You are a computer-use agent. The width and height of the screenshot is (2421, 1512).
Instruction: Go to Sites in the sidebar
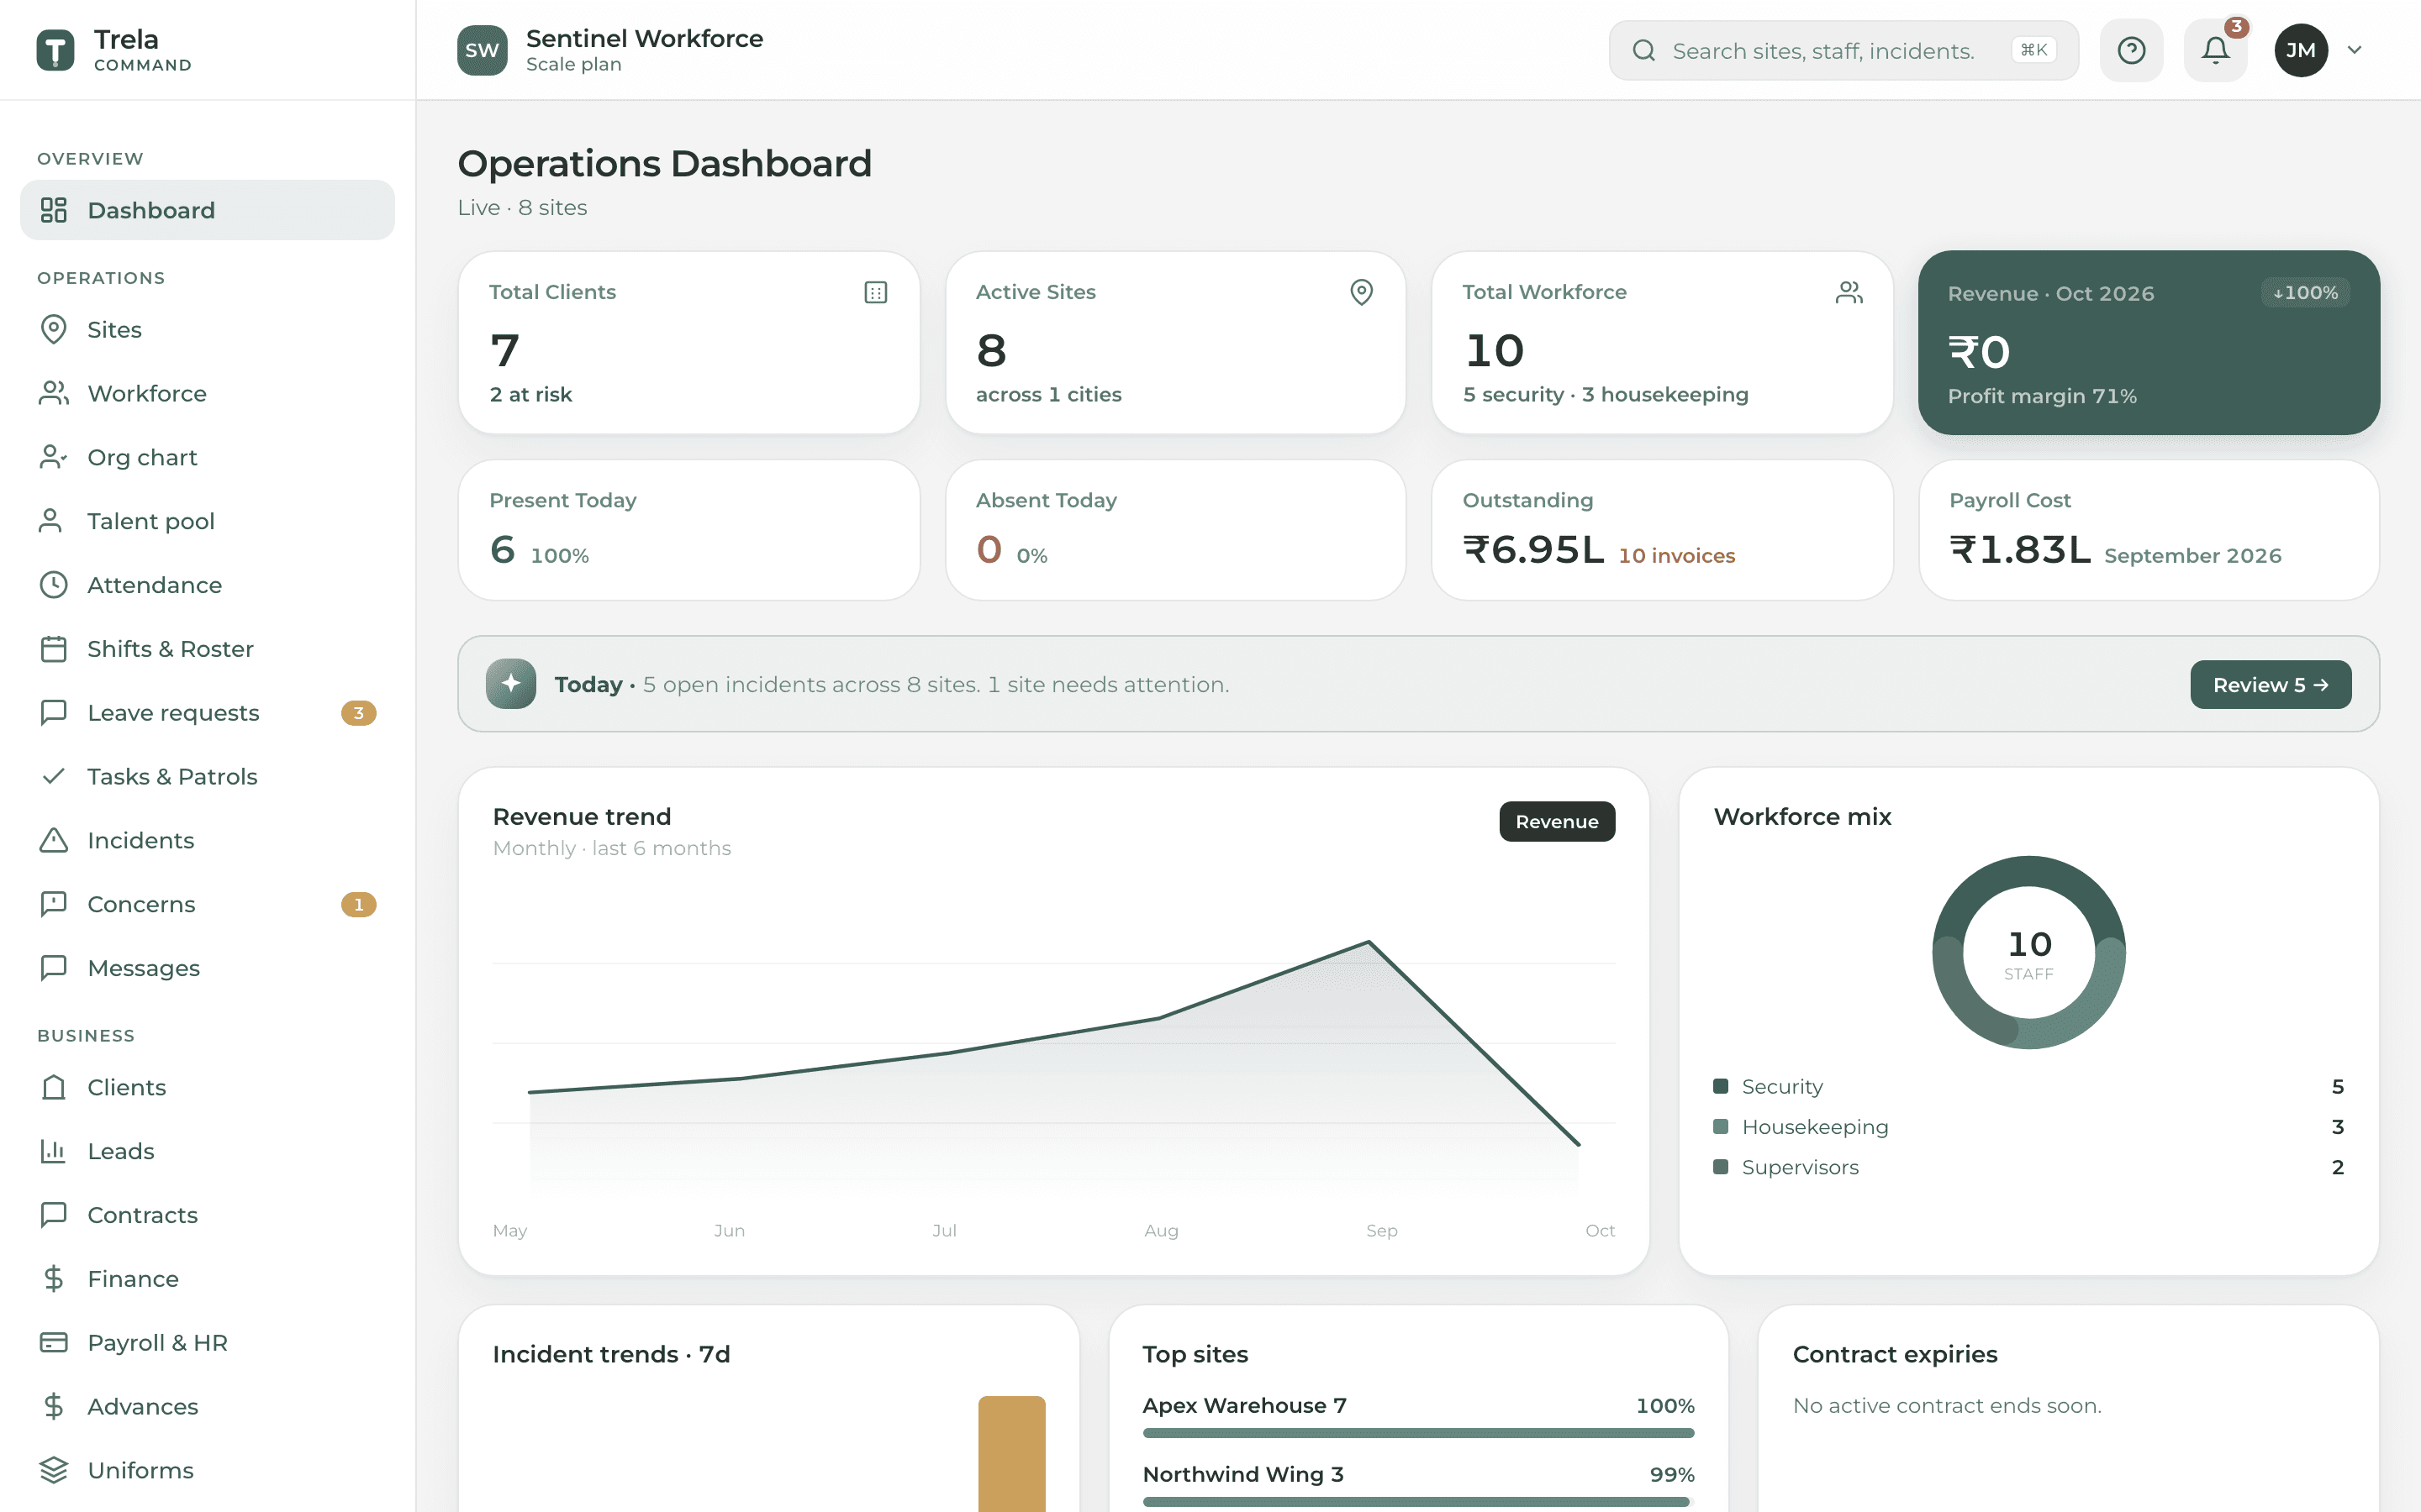(207, 329)
